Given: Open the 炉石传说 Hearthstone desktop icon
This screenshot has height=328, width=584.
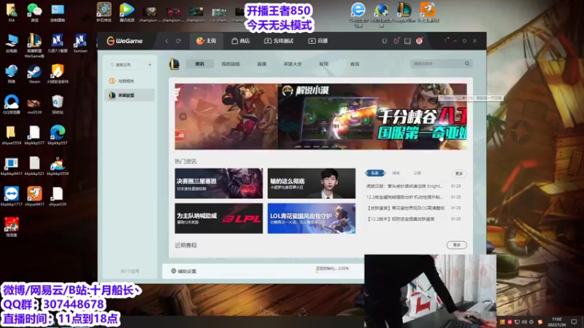Looking at the screenshot, I should (104, 12).
